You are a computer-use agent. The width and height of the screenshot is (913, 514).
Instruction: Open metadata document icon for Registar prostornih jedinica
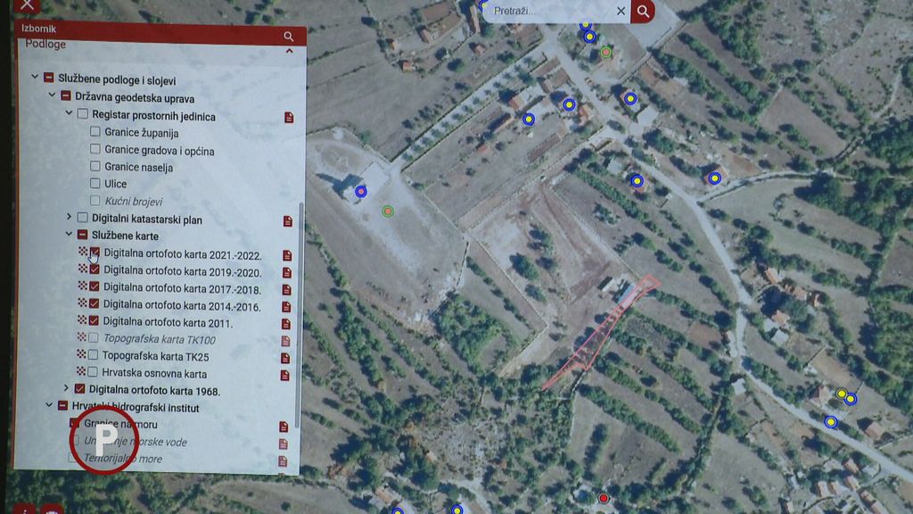coord(288,117)
